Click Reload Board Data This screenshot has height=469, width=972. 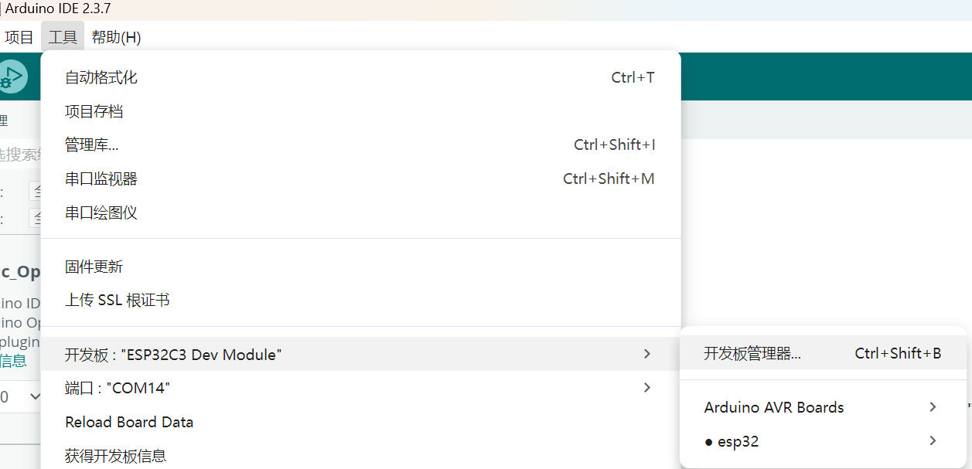tap(360, 422)
